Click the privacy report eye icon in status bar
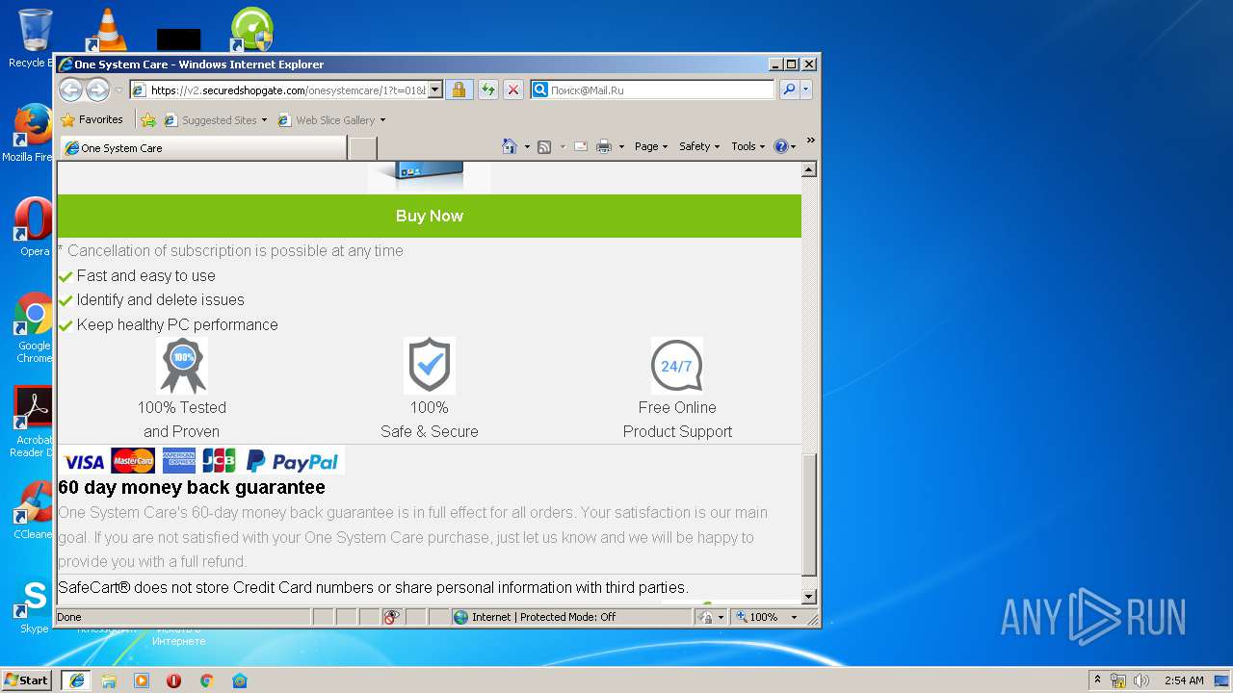Image resolution: width=1233 pixels, height=693 pixels. (391, 617)
